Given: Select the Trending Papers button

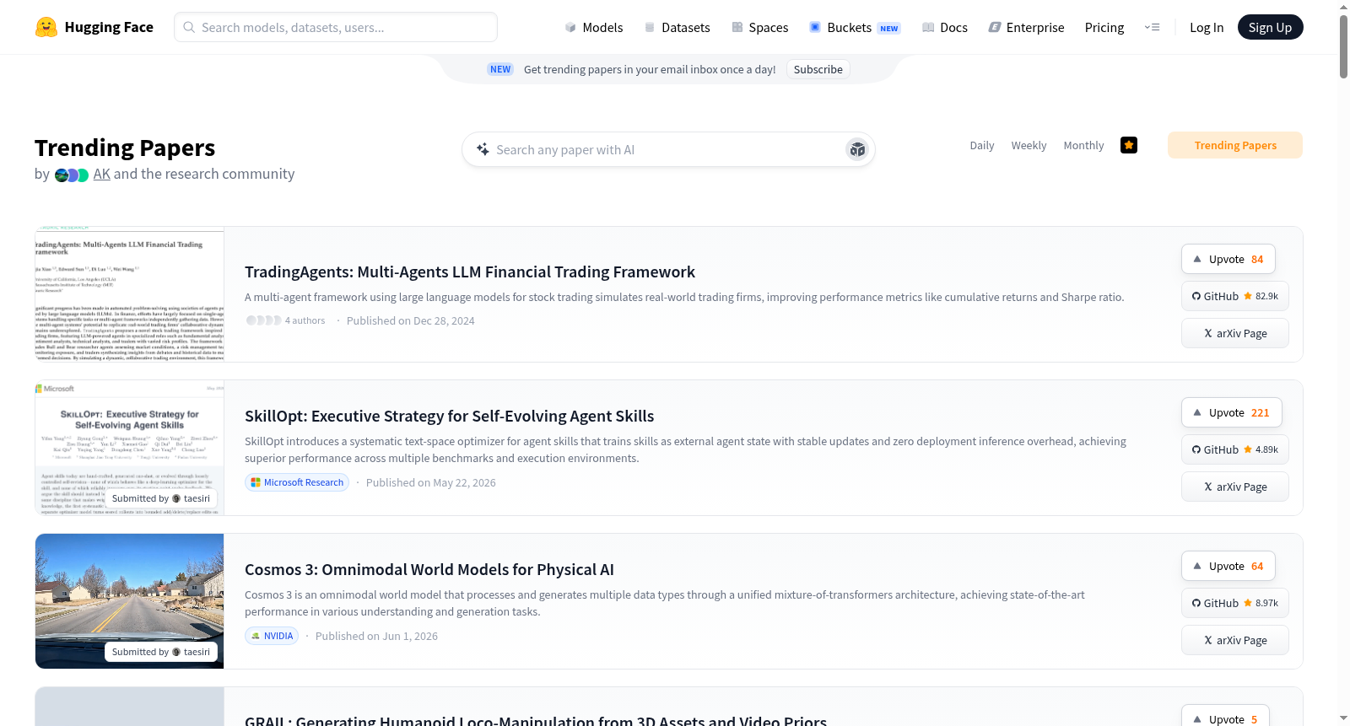Looking at the screenshot, I should click(1235, 145).
